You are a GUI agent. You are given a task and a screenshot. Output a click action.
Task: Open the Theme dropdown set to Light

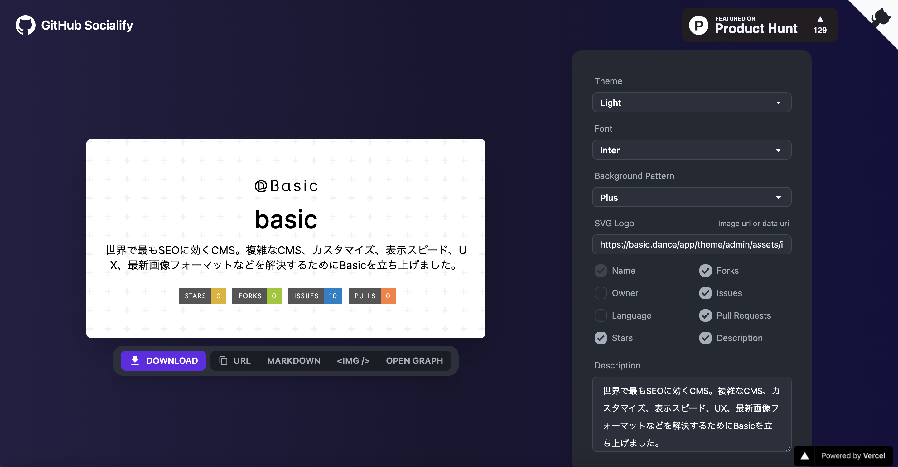coord(692,103)
